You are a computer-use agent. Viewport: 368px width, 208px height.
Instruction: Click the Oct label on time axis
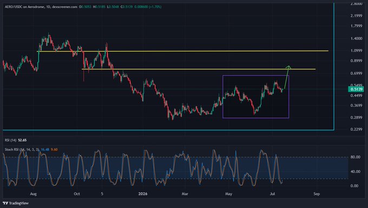[x=77, y=194]
